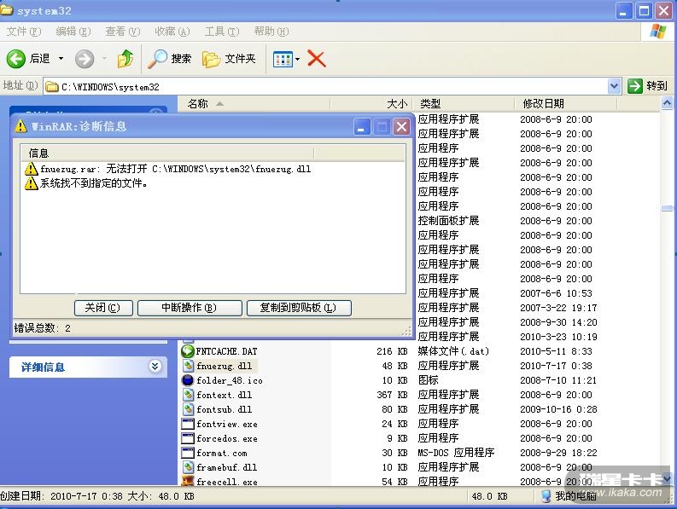Click the 控制面板扩展 type entry
Image resolution: width=677 pixels, height=509 pixels.
[448, 221]
